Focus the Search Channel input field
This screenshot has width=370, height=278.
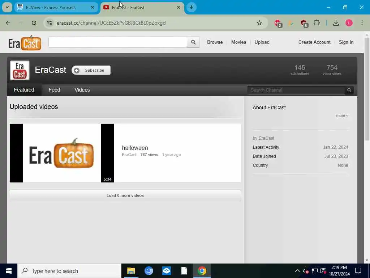coord(296,90)
